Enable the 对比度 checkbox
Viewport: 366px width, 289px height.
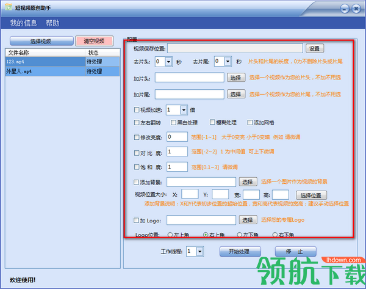(x=137, y=153)
